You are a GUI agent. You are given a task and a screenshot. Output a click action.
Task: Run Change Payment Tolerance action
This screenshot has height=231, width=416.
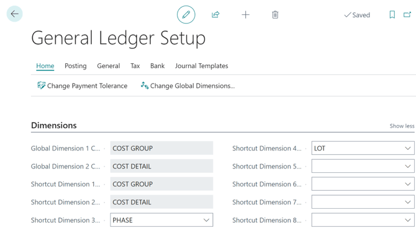pos(82,85)
